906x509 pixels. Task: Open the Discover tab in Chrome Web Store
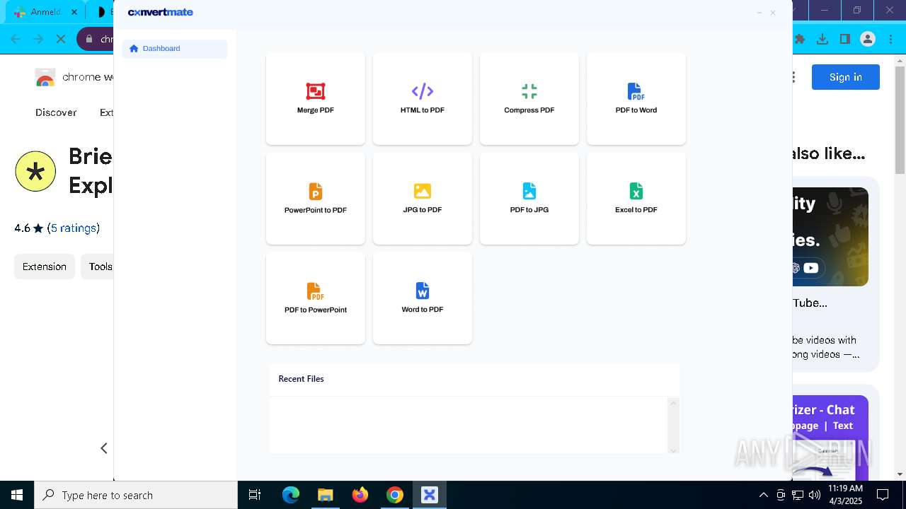pos(56,112)
